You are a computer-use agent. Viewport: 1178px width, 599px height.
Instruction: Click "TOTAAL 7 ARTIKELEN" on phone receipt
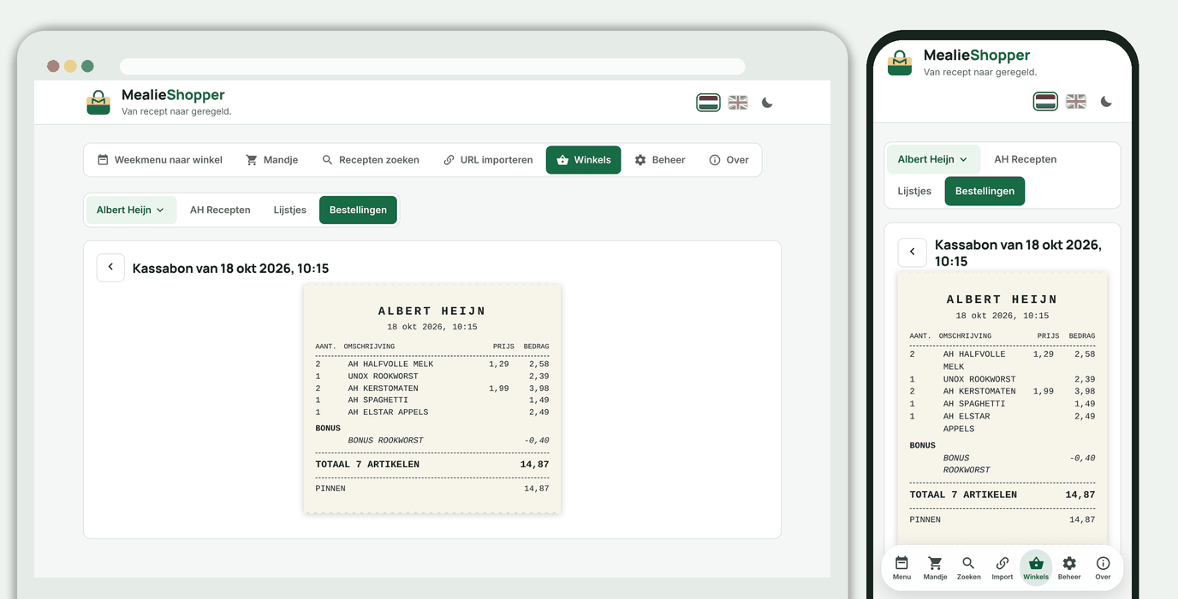[x=963, y=495]
